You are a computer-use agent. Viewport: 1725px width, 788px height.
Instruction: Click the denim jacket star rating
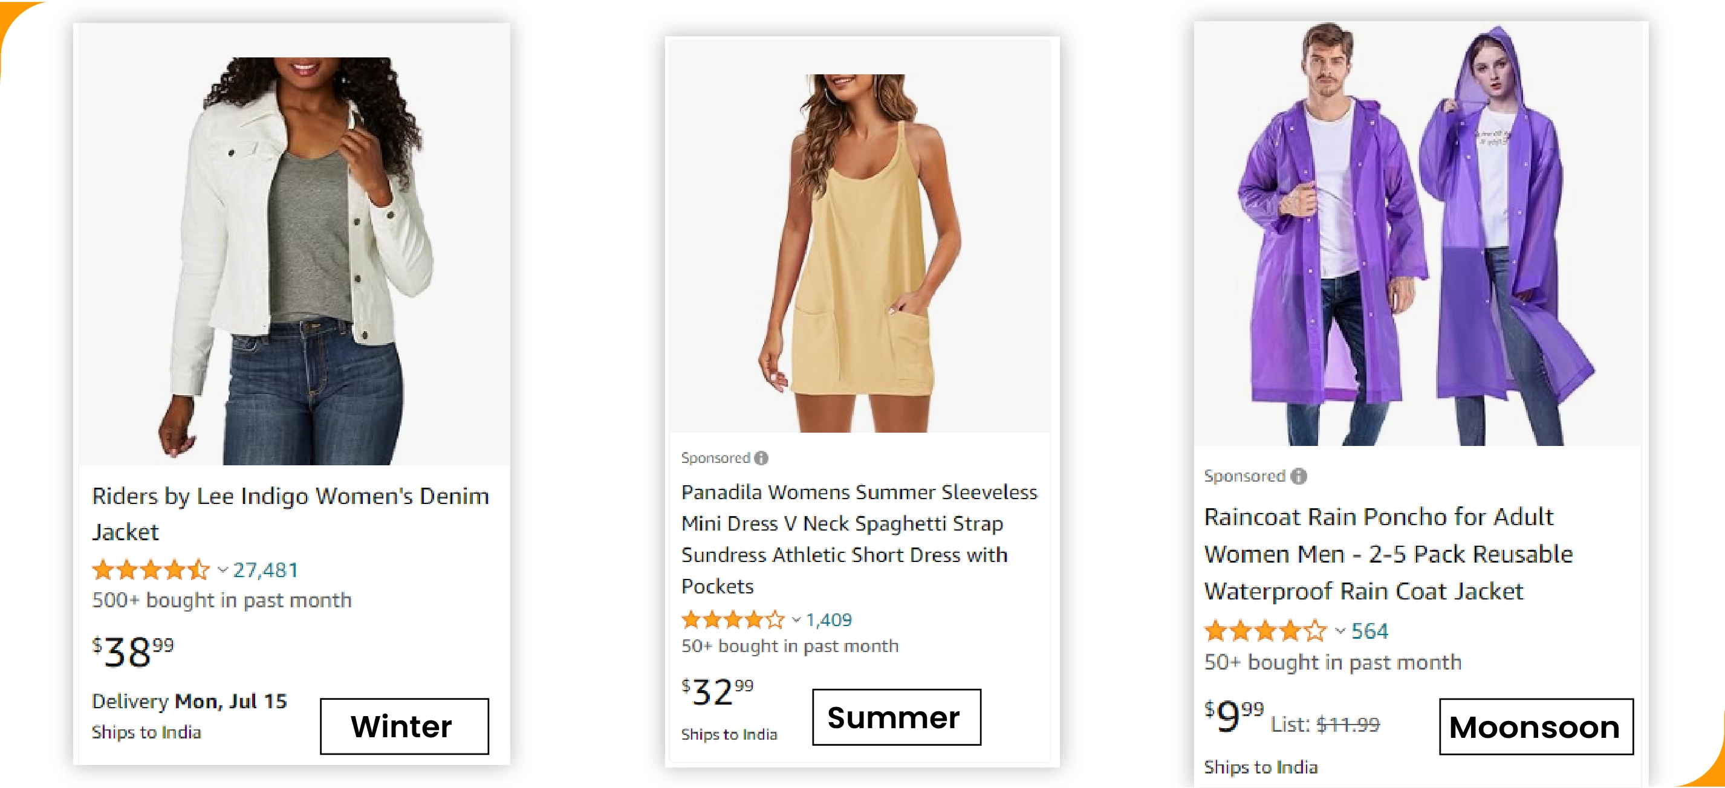tap(151, 570)
